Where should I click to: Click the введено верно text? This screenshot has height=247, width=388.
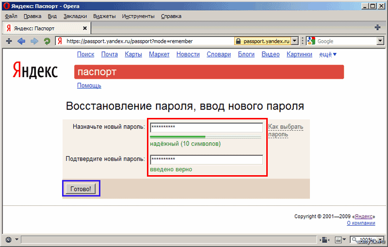coord(171,169)
